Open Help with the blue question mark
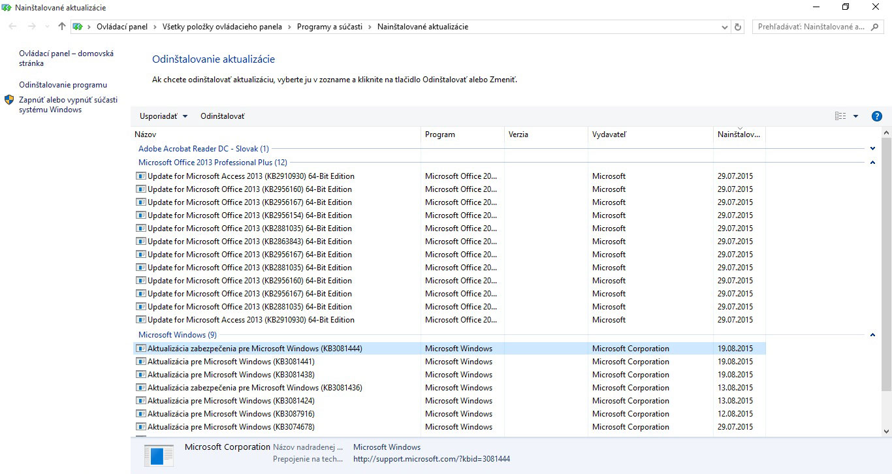Viewport: 892px width, 474px height. click(x=877, y=116)
